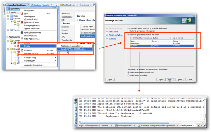The image size is (211, 132).
Task: Click the Connections folder icon
Action: tap(12, 41)
